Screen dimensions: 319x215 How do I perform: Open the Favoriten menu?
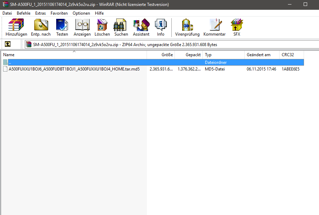pos(59,13)
